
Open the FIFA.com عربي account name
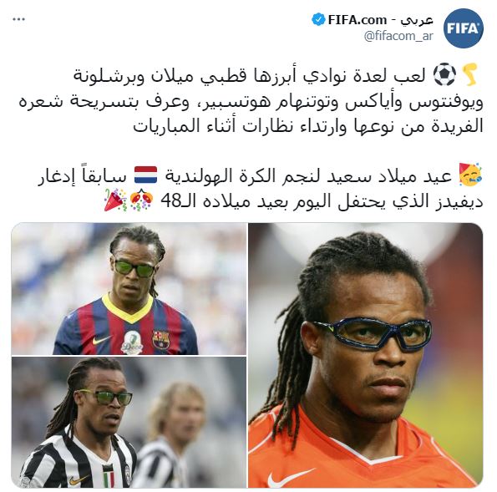pyautogui.click(x=380, y=20)
